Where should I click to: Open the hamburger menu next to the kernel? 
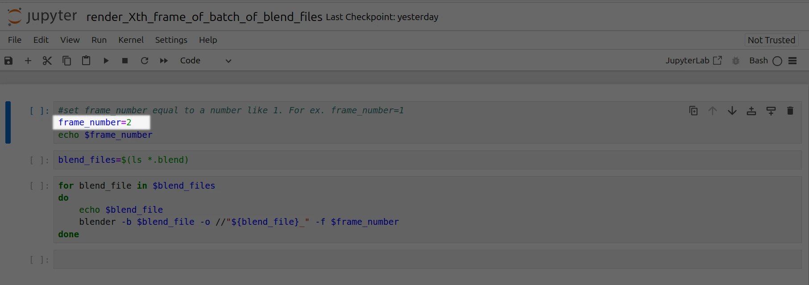792,61
